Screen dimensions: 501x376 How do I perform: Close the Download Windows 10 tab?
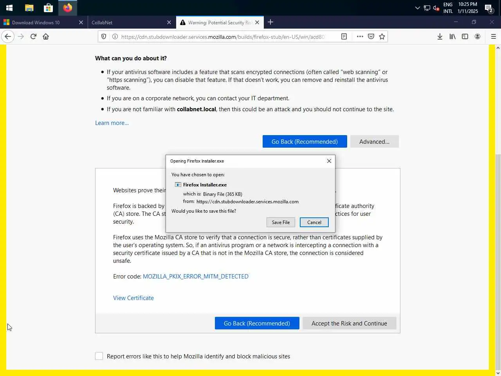point(81,22)
